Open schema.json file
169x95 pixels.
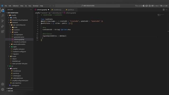tap(17, 76)
